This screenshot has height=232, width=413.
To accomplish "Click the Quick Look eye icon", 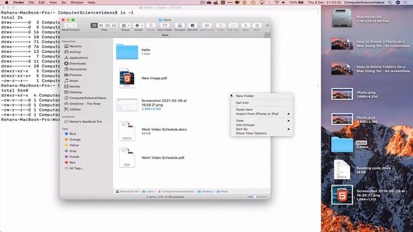I will point(206,26).
